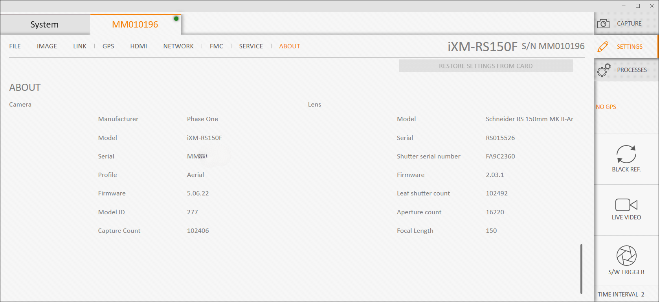659x302 pixels.
Task: Select the Settings pencil icon
Action: pyautogui.click(x=603, y=46)
